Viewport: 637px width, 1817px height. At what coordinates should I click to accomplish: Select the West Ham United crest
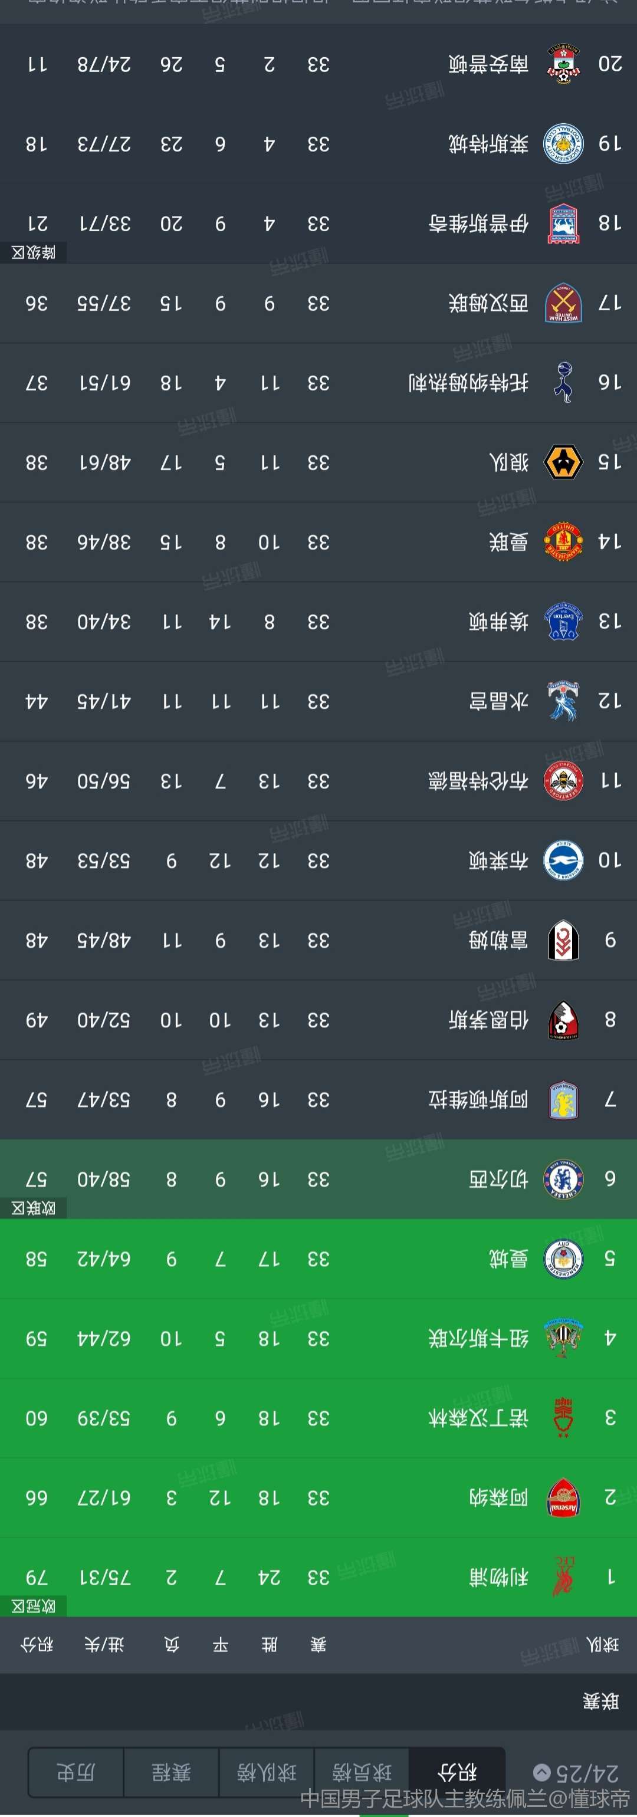(x=564, y=303)
